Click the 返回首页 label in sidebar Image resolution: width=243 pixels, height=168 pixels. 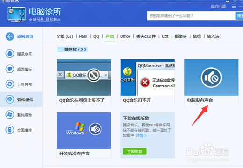point(25,36)
